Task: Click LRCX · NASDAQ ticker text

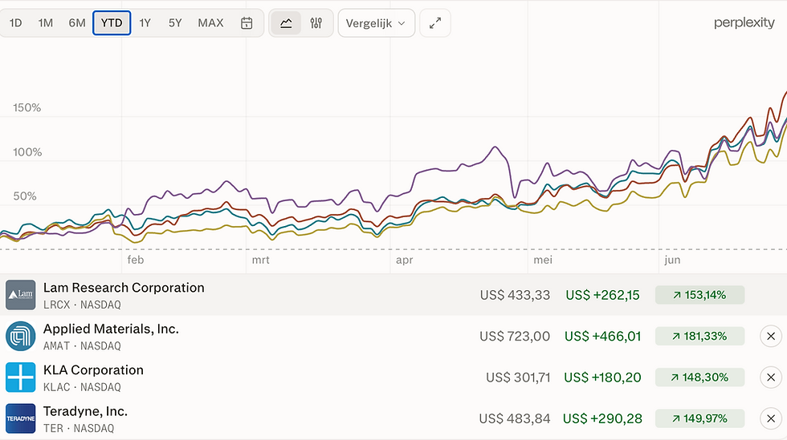Action: pos(82,305)
